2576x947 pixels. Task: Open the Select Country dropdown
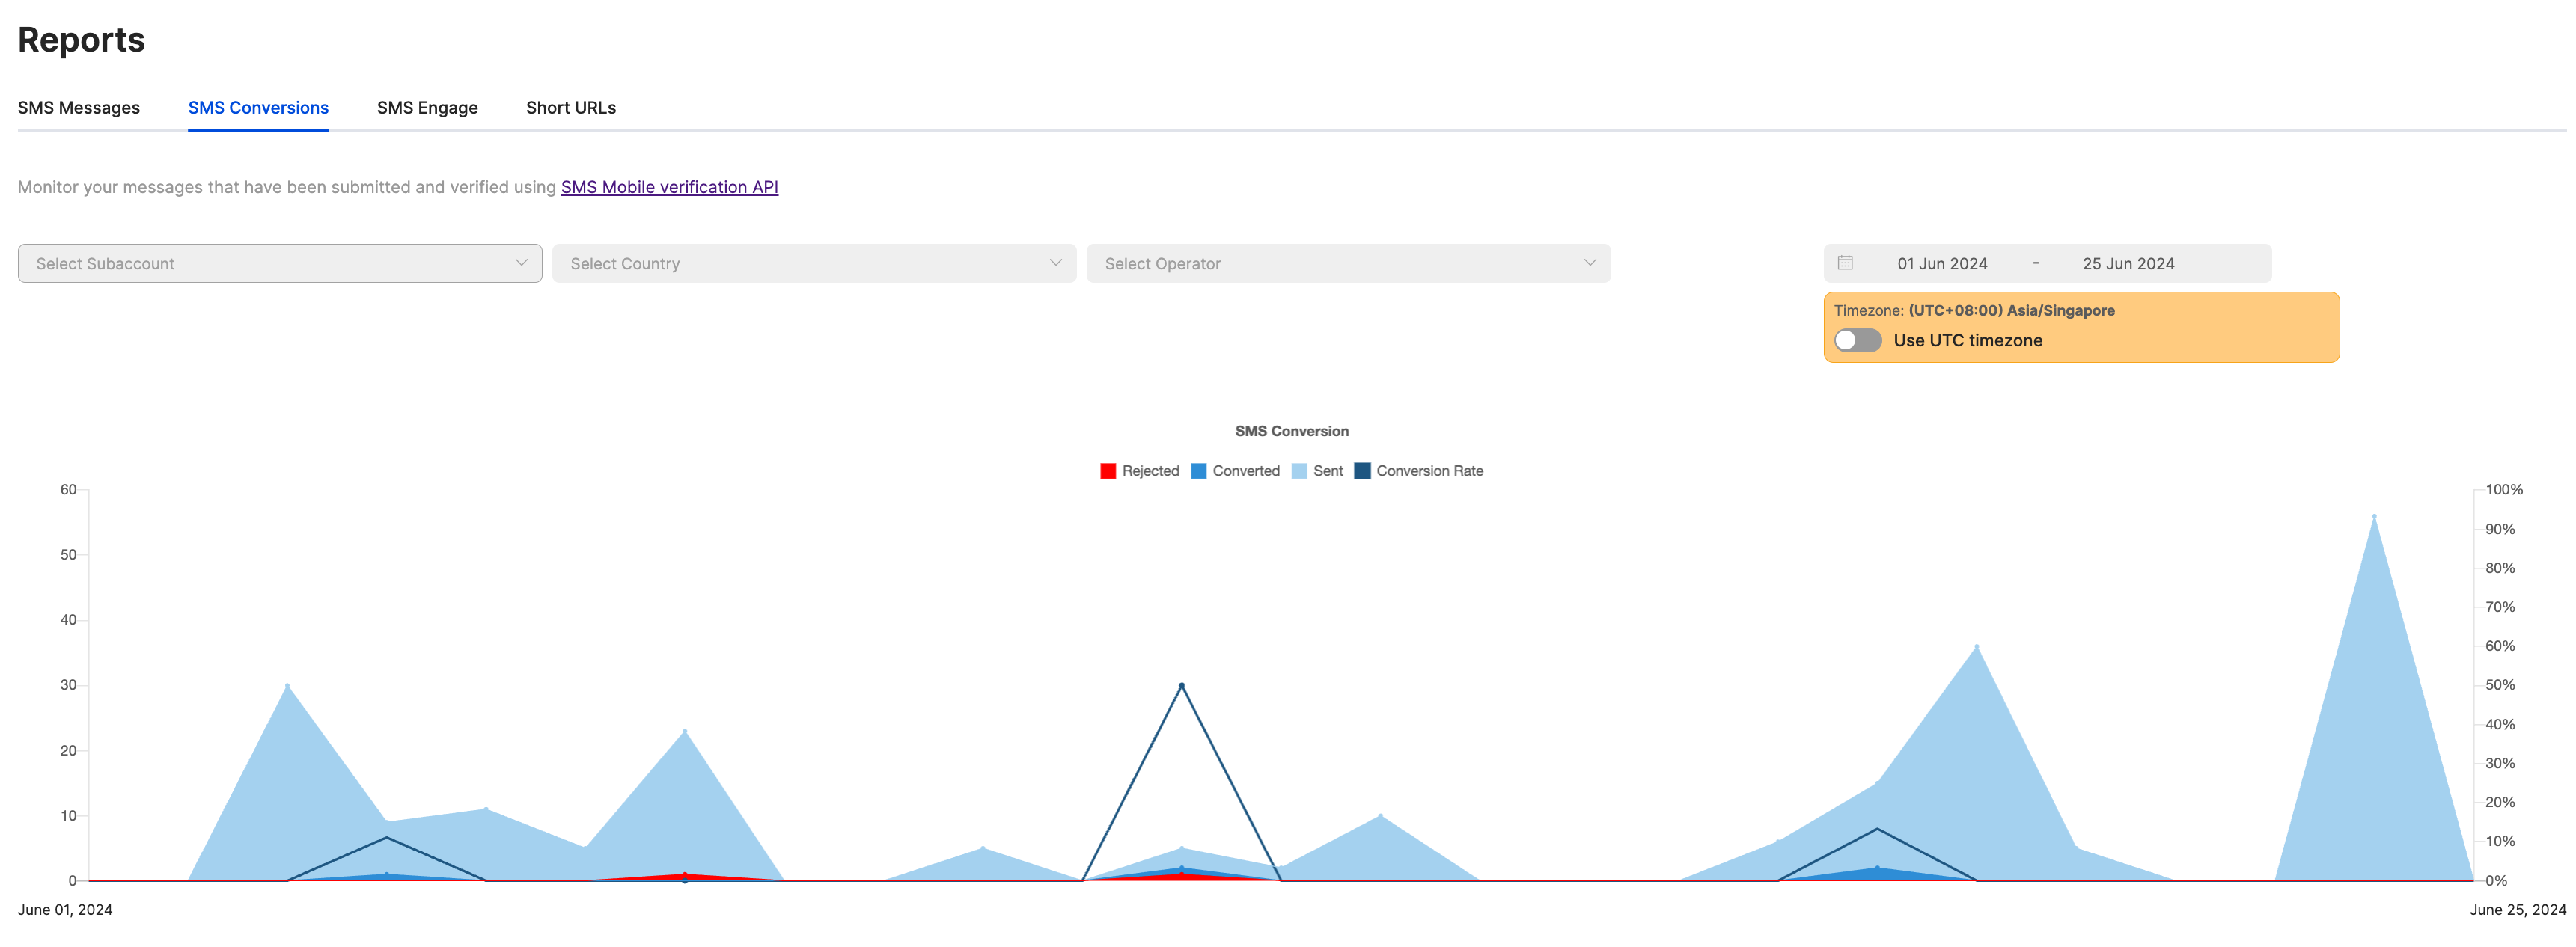click(x=813, y=263)
